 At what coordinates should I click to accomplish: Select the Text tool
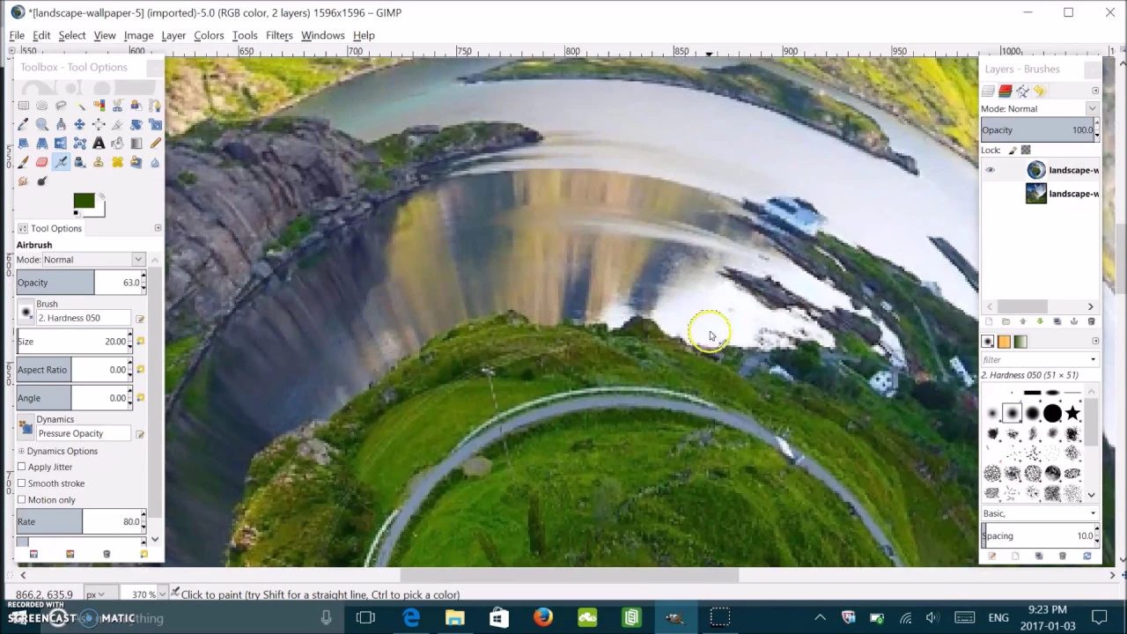(99, 143)
